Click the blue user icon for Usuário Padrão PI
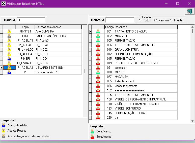 tap(9, 72)
